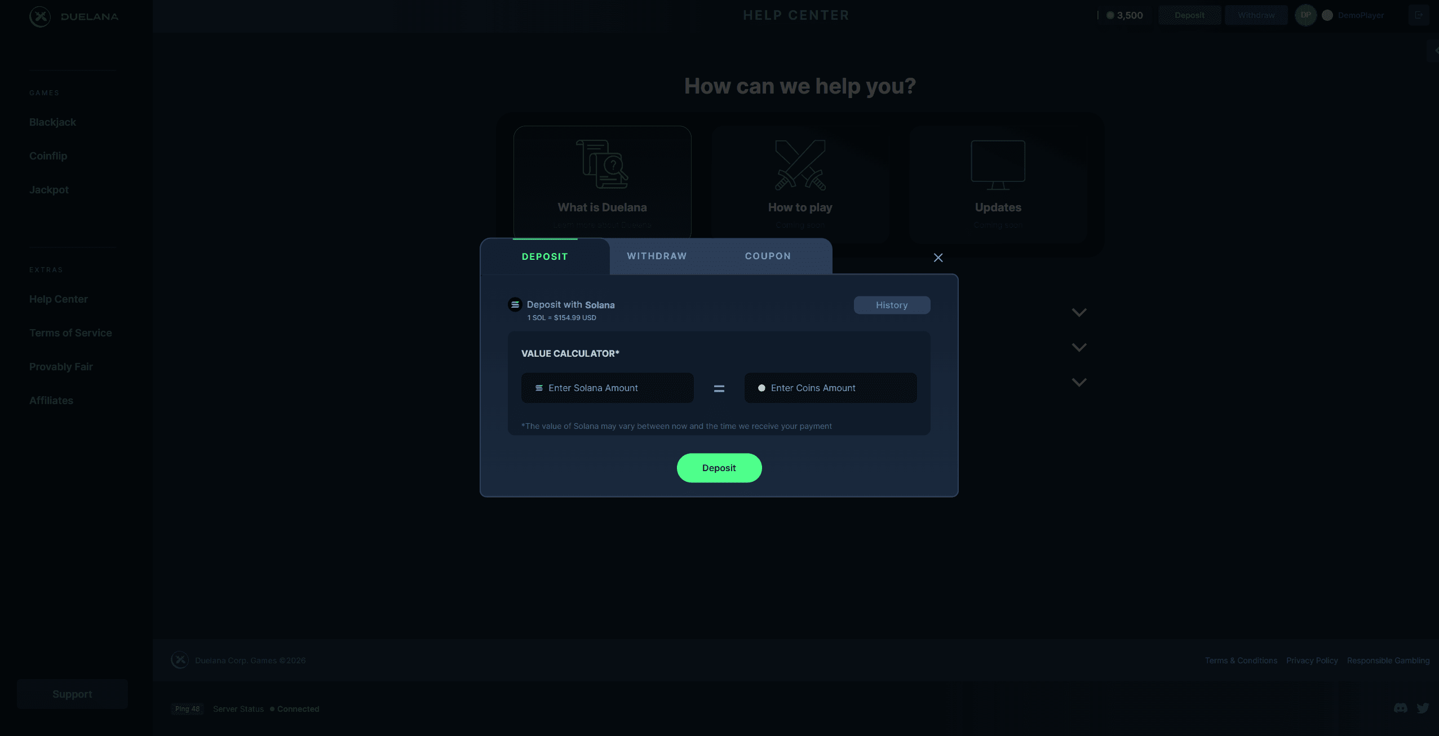
Task: Click the Solana value disclaimer note
Action: pos(676,426)
